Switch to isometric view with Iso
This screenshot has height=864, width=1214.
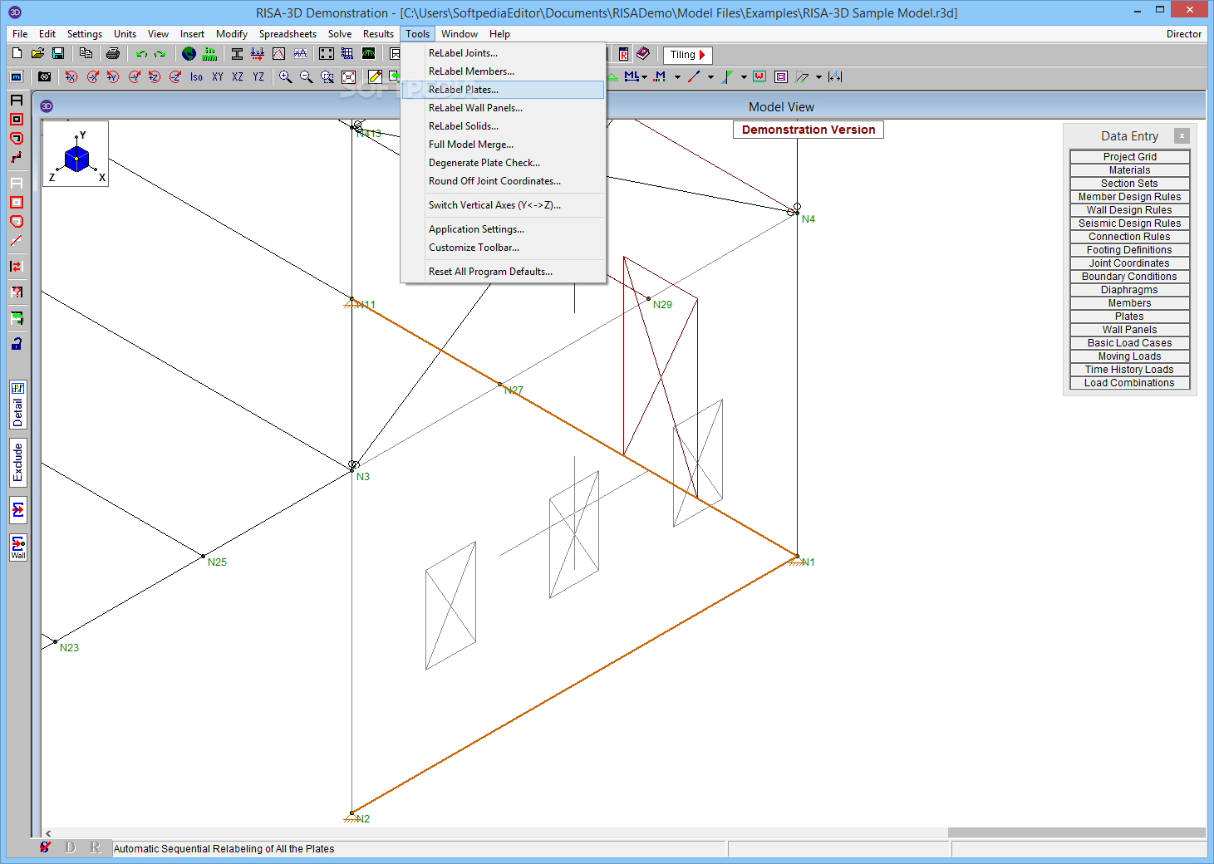[196, 76]
